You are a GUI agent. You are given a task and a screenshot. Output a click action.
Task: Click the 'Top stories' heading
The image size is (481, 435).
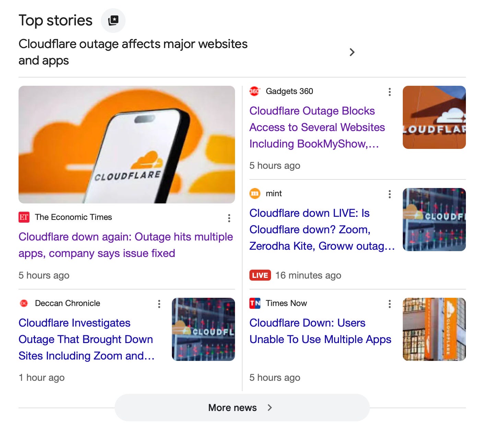pos(56,21)
